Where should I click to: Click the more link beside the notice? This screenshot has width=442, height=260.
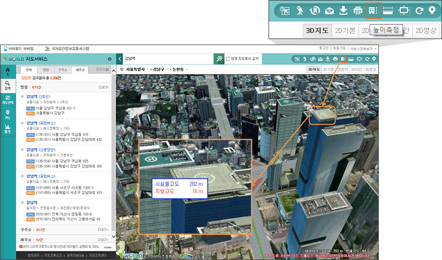(x=108, y=247)
